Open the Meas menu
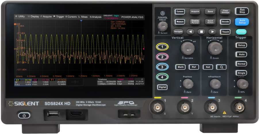Screen dimensions: 259x134 tap(83, 17)
